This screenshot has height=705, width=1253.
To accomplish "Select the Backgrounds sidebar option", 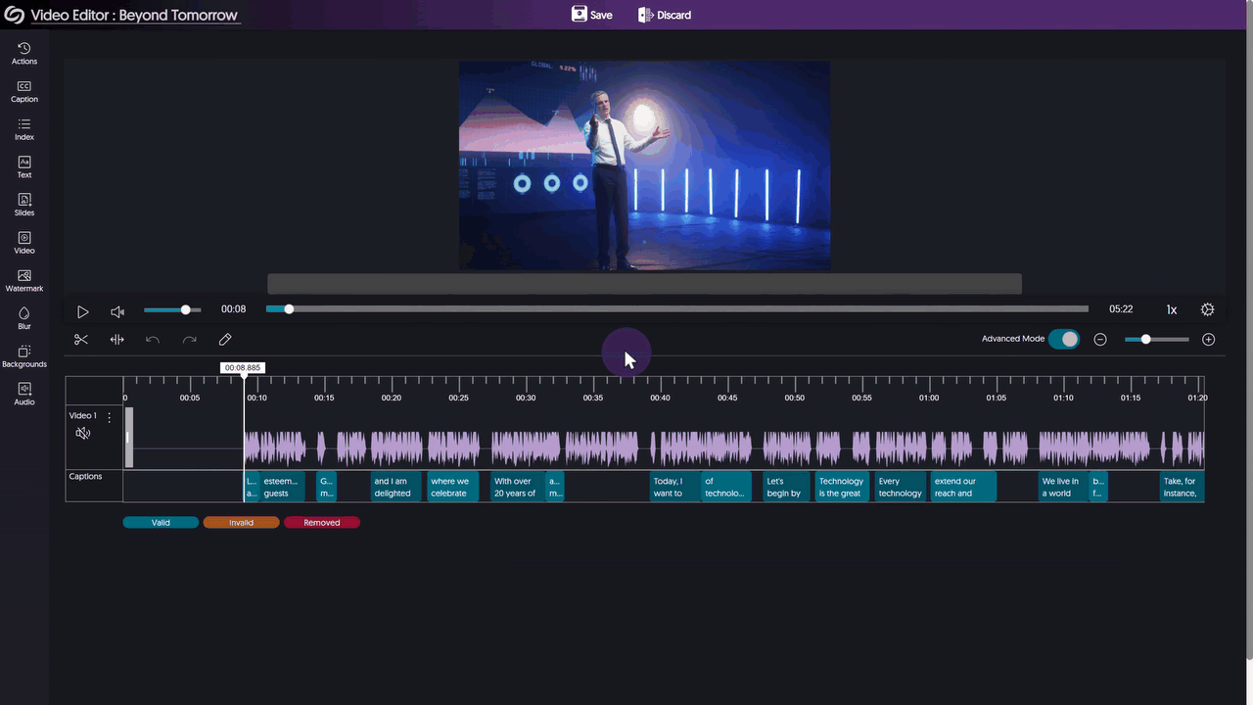I will [x=23, y=355].
